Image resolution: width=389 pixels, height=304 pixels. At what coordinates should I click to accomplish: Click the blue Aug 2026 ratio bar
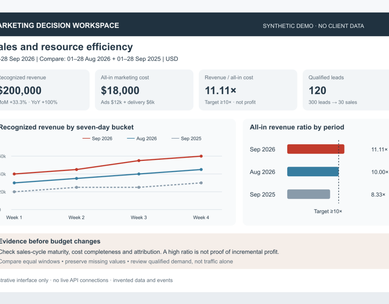(313, 172)
